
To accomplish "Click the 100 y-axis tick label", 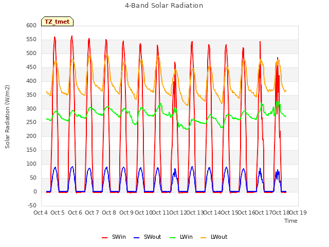I will tap(31, 164).
